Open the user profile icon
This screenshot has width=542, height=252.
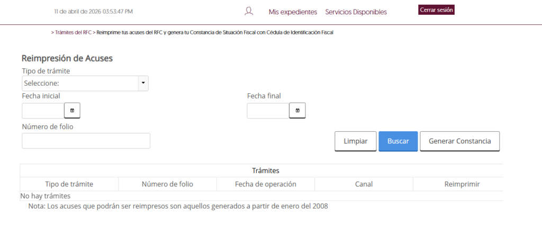coord(249,11)
